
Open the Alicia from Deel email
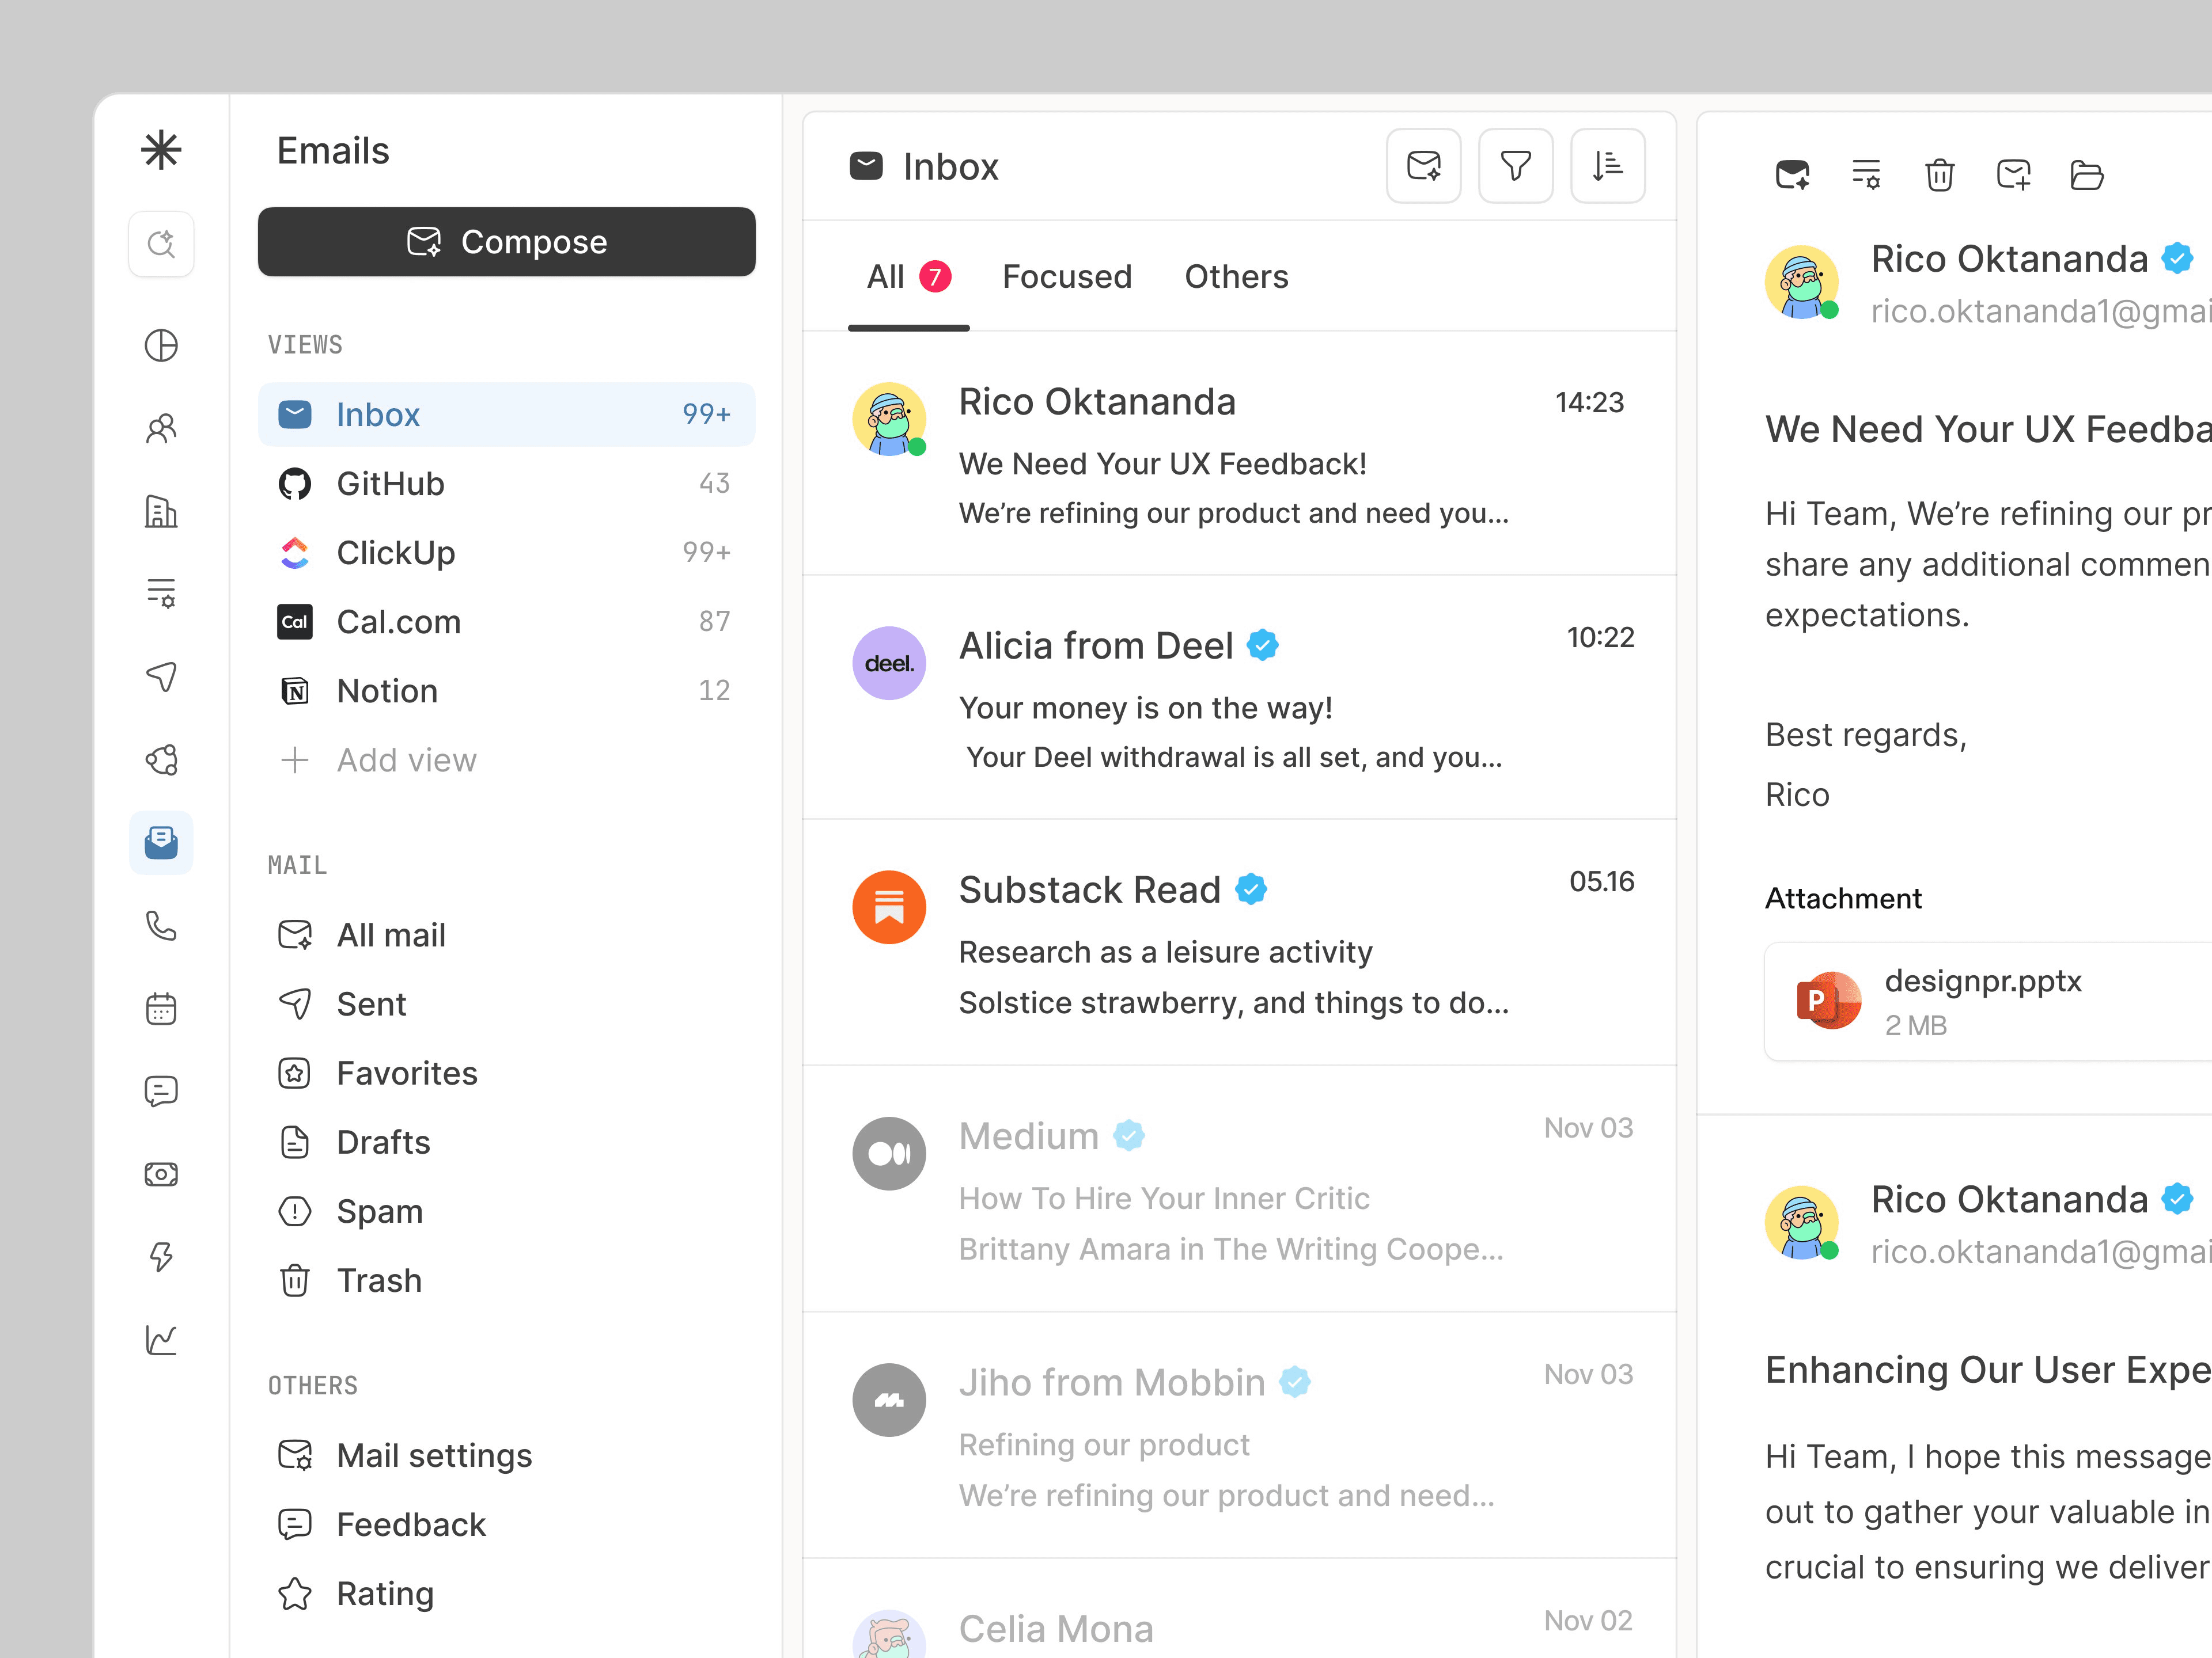[1239, 698]
